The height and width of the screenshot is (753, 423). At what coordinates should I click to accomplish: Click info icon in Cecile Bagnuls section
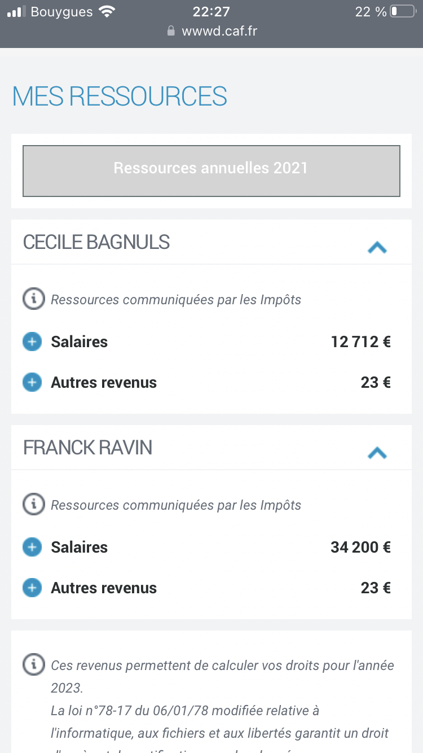[x=33, y=299]
